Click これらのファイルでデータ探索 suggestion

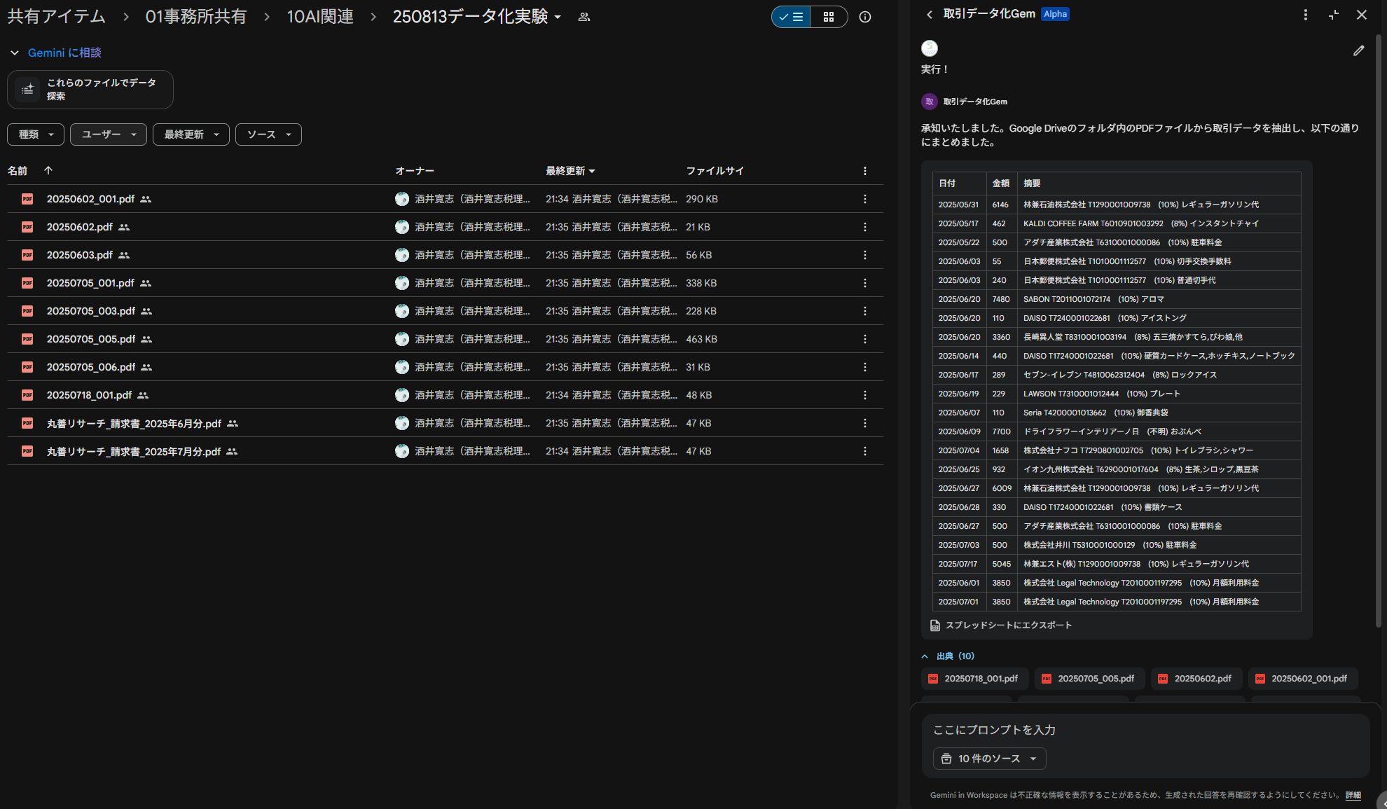click(90, 90)
